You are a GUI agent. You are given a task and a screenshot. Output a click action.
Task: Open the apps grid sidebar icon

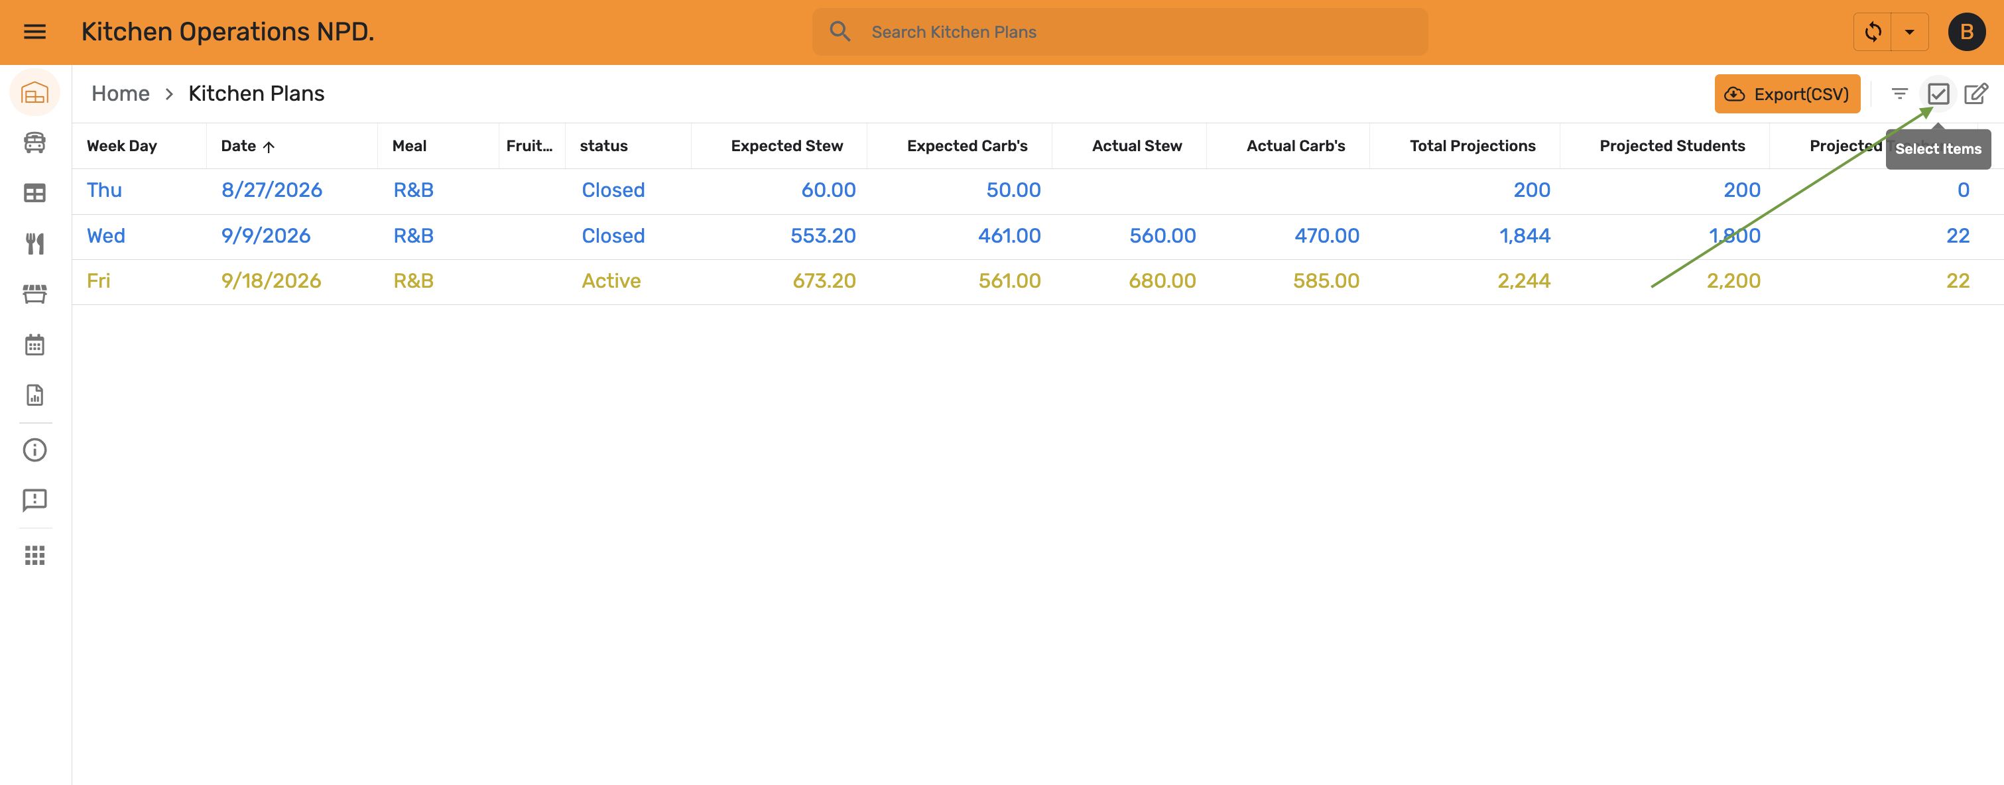point(35,555)
